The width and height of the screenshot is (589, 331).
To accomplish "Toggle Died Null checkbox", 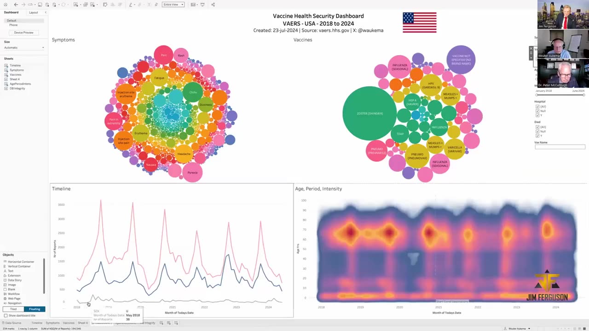I will pos(537,131).
